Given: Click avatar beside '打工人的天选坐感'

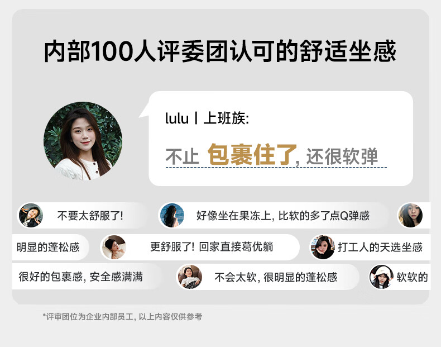Looking at the screenshot, I should click(x=323, y=248).
